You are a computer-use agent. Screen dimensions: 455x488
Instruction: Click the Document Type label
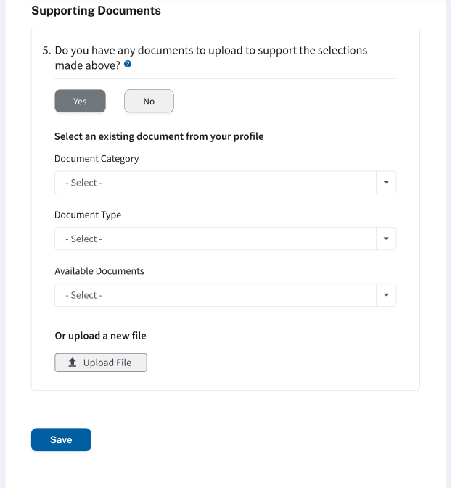(88, 215)
